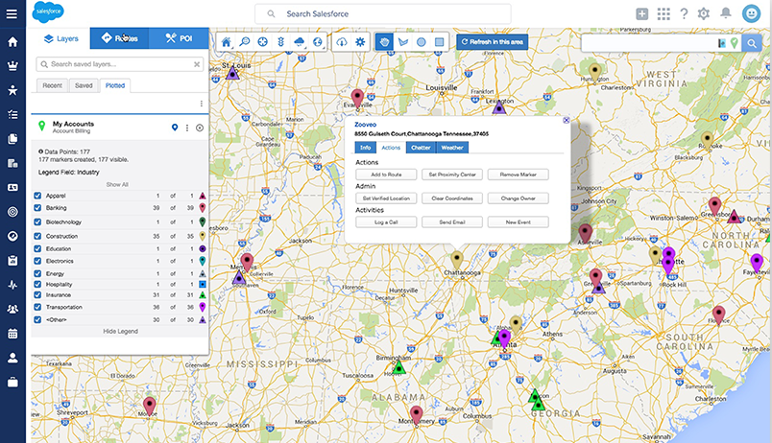Image resolution: width=772 pixels, height=443 pixels.
Task: Uncheck the Banking industry checkbox
Action: (x=37, y=207)
